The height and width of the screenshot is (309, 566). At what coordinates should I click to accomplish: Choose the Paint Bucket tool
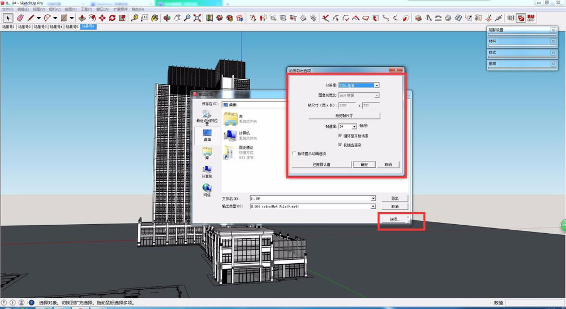coord(155,18)
